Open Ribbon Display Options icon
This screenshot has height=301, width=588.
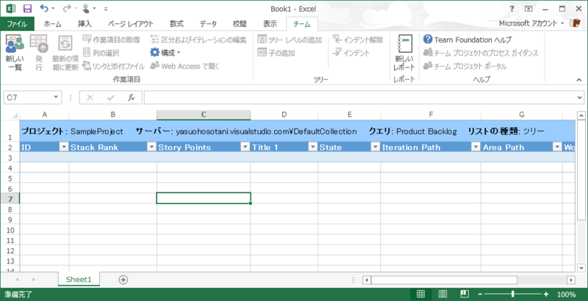pos(528,9)
